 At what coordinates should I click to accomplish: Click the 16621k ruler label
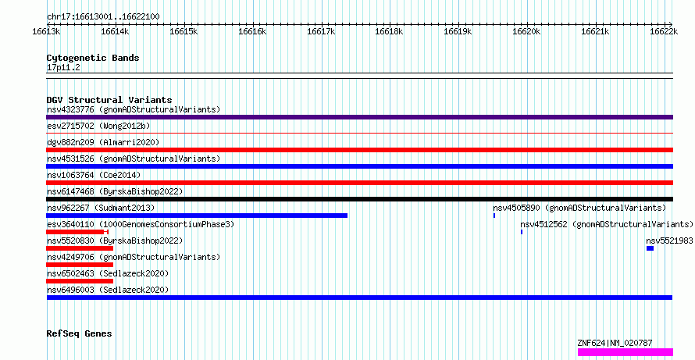pos(595,31)
